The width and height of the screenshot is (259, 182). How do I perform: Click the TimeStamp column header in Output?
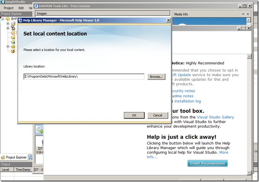(x=23, y=170)
